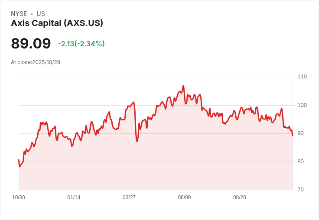Viewport: 319px width, 220px height.
Task: Choose the 03/27 date marker
Action: [129, 197]
